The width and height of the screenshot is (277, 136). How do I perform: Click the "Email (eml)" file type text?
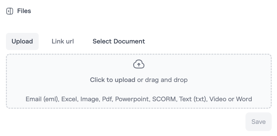pyautogui.click(x=42, y=99)
